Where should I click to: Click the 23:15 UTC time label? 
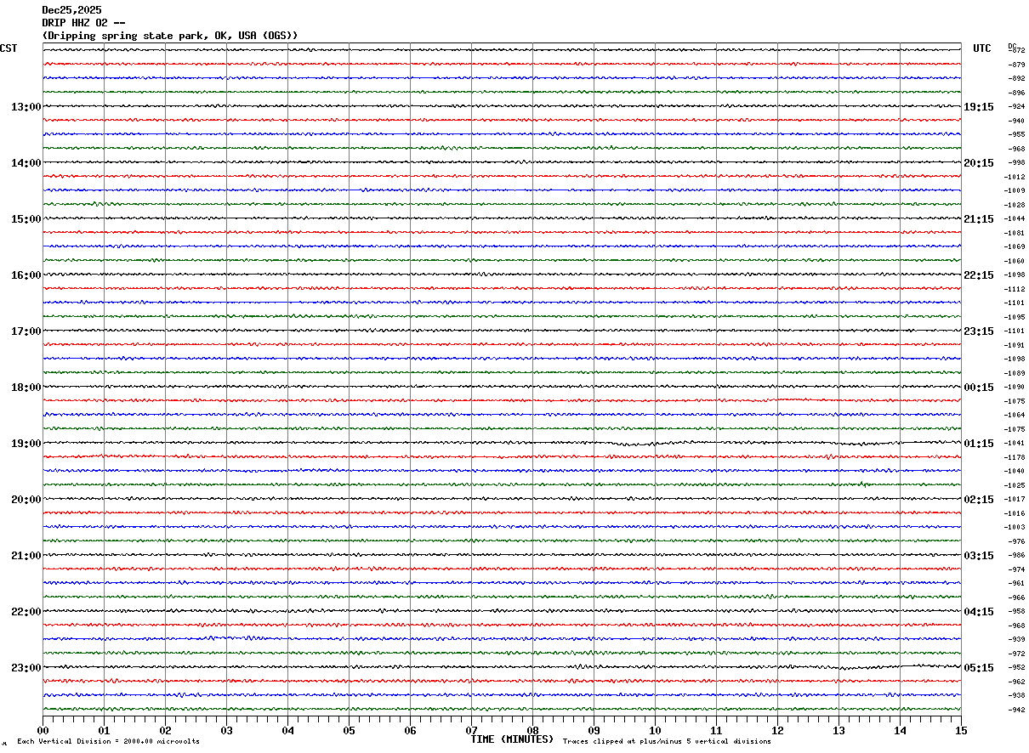(978, 331)
